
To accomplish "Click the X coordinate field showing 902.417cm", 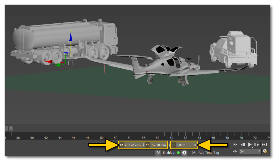I will coord(132,145).
